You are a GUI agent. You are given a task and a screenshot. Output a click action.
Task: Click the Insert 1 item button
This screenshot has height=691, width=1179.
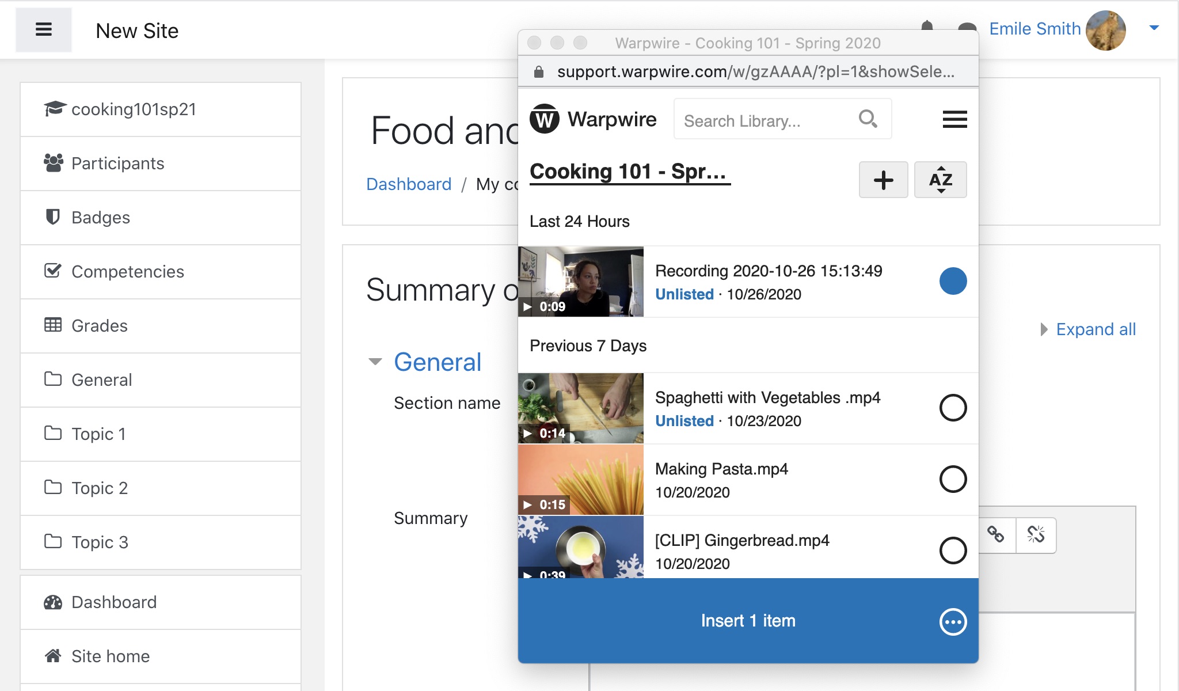[x=748, y=621]
